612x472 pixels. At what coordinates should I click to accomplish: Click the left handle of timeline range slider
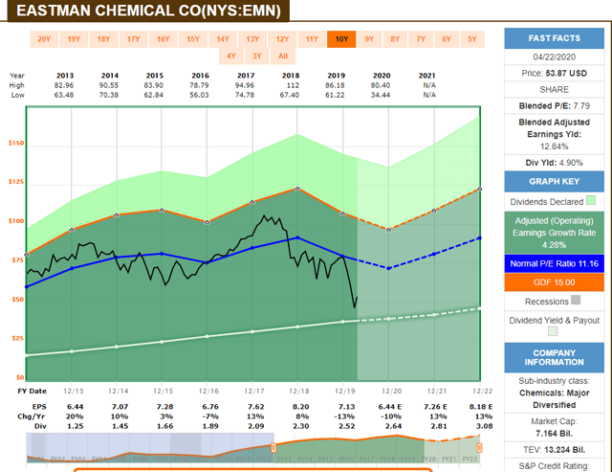tap(274, 448)
